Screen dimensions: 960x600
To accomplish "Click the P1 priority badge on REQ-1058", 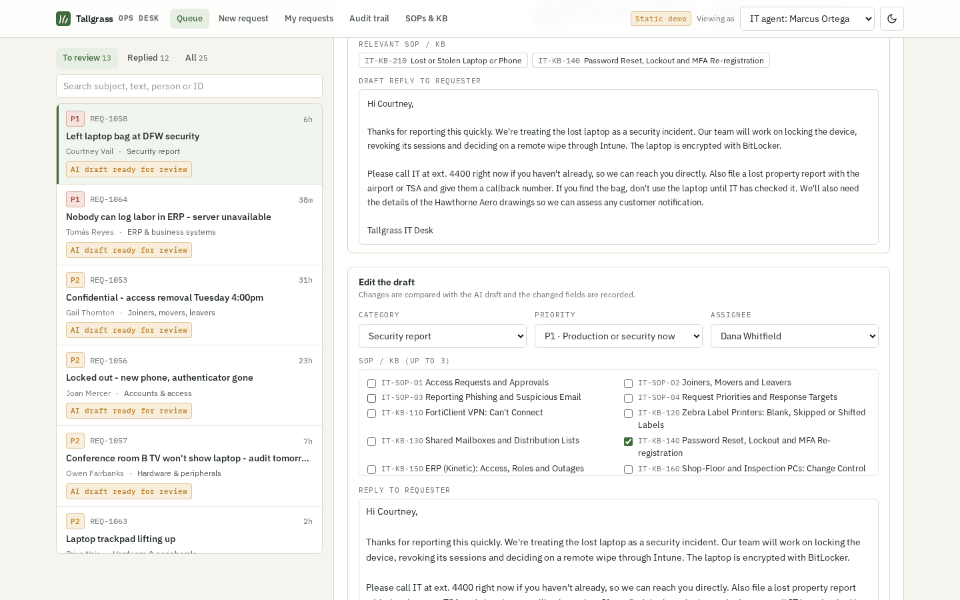I will (75, 119).
